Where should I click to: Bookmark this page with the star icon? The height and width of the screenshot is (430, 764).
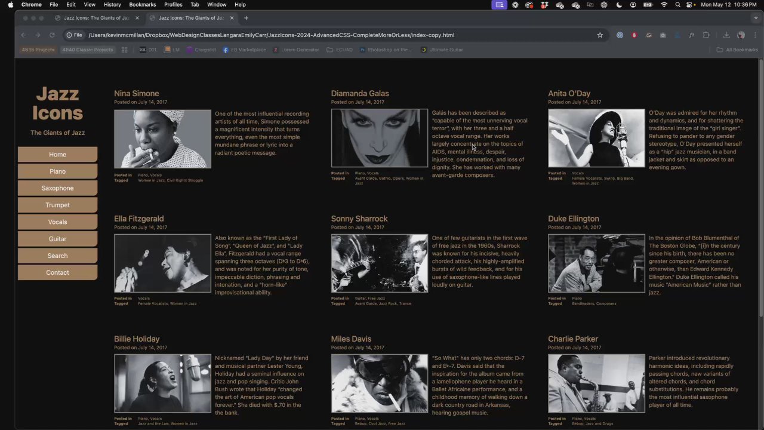coord(600,35)
